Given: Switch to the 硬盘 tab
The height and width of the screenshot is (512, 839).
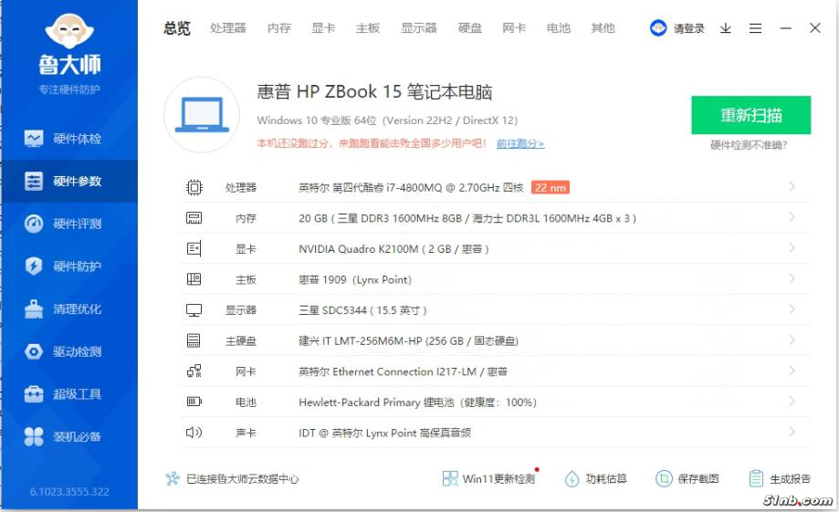Looking at the screenshot, I should 470,28.
